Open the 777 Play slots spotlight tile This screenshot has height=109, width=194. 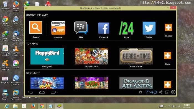47,83
